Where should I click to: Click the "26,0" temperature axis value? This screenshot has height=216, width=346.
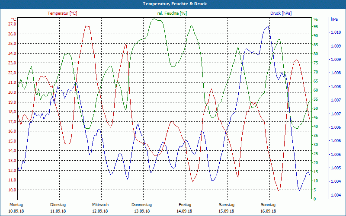click(12, 34)
